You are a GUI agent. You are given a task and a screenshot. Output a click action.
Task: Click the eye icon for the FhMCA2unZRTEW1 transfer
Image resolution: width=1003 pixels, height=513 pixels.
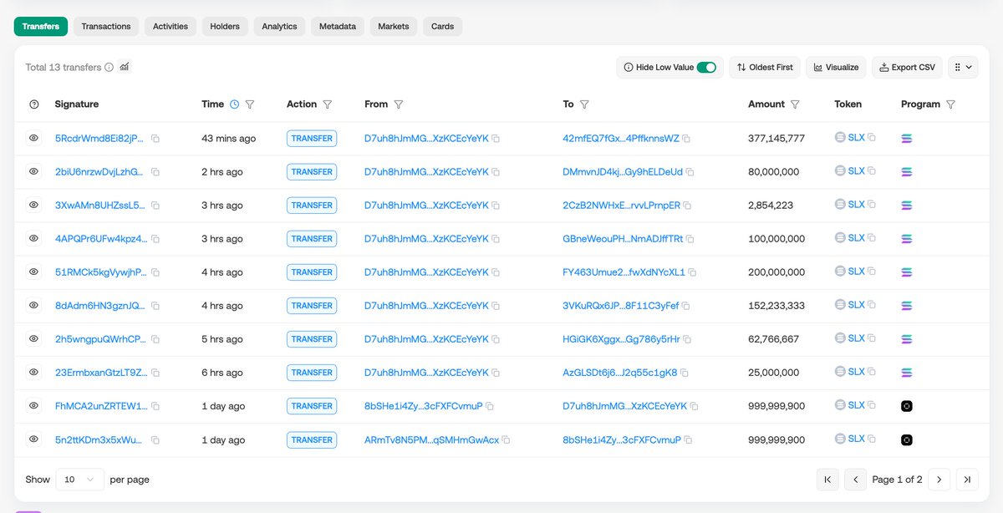click(34, 405)
